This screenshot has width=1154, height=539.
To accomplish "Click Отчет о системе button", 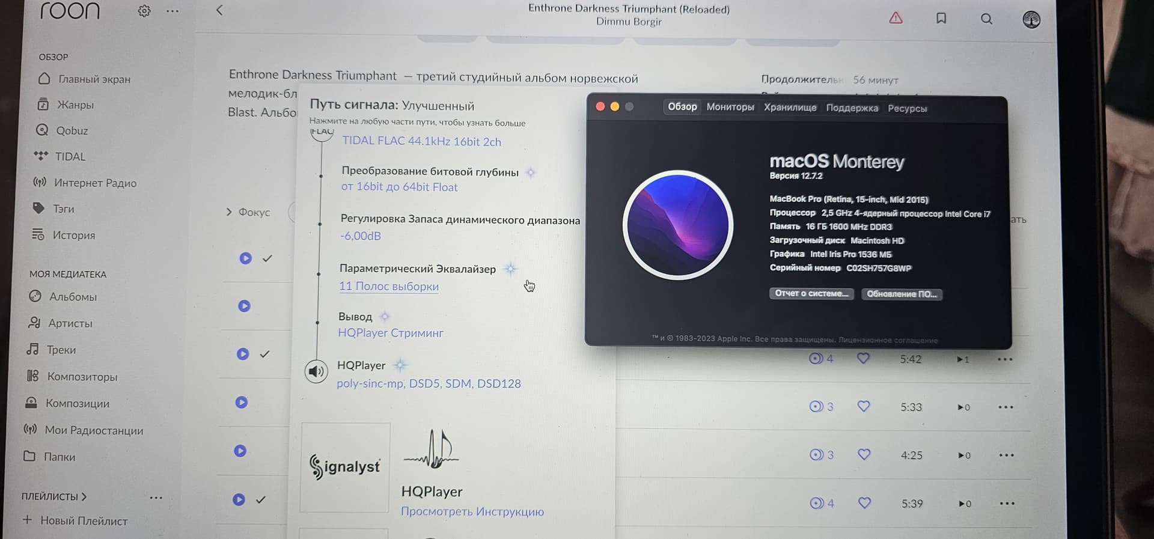I will [811, 293].
